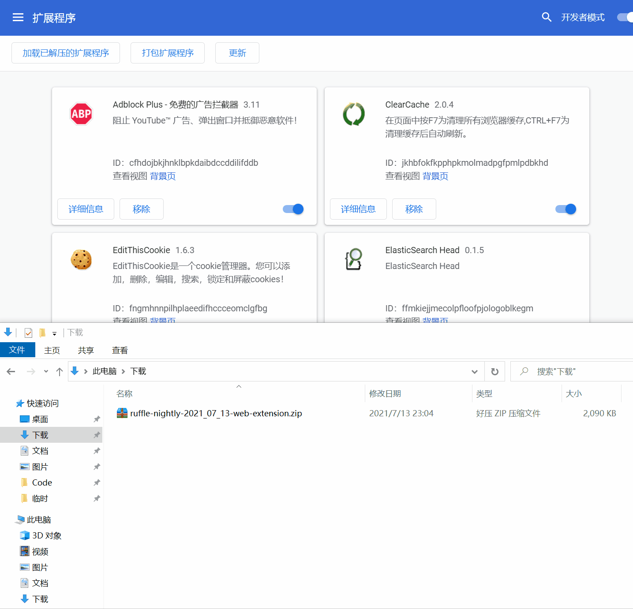The width and height of the screenshot is (633, 609).
Task: Select ruffle-nightly-2021_07_13-web-extension.zip file
Action: pos(216,413)
